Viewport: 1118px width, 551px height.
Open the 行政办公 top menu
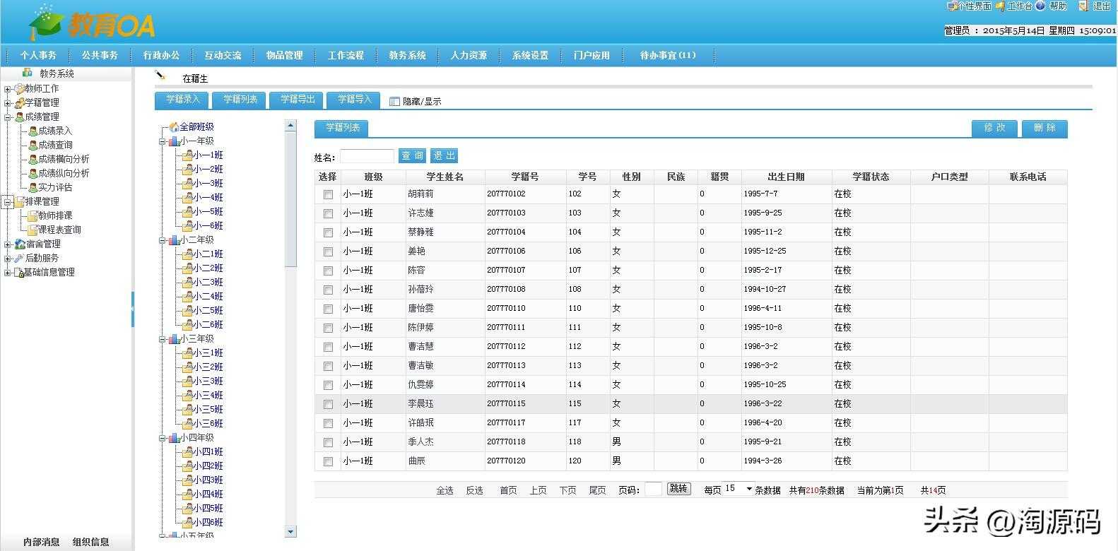tap(162, 55)
